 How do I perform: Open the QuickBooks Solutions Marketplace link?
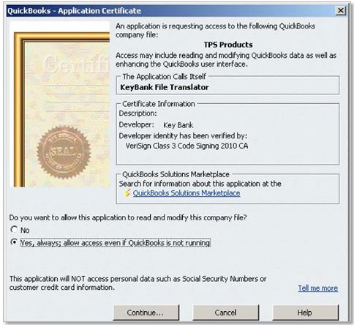click(187, 193)
